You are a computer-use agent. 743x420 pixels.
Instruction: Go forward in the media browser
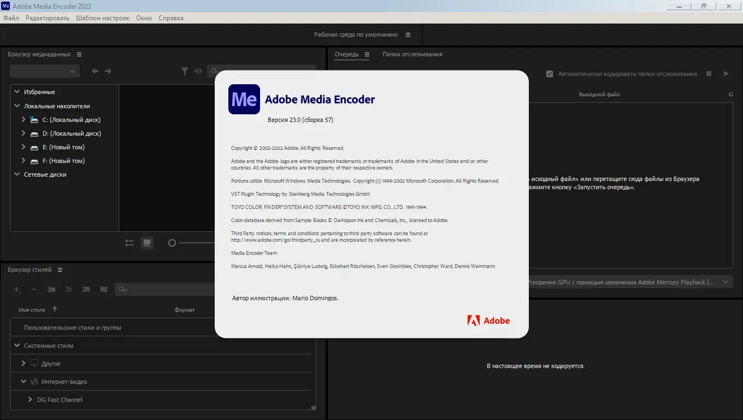coord(108,71)
